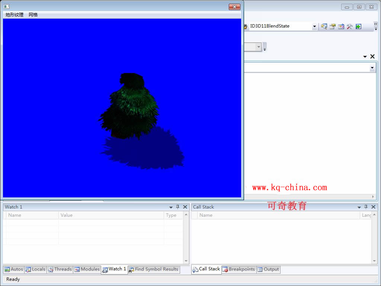381x286 pixels.
Task: Open the 地形纹理 menu
Action: coord(15,15)
